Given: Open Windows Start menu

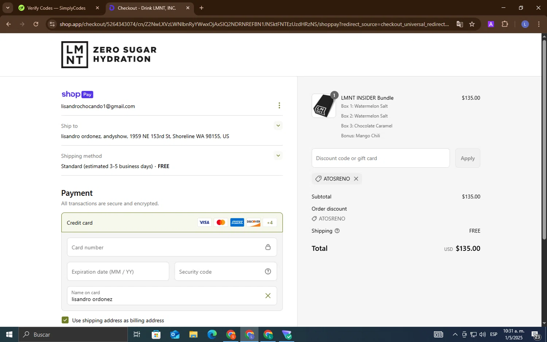Looking at the screenshot, I should (x=9, y=334).
